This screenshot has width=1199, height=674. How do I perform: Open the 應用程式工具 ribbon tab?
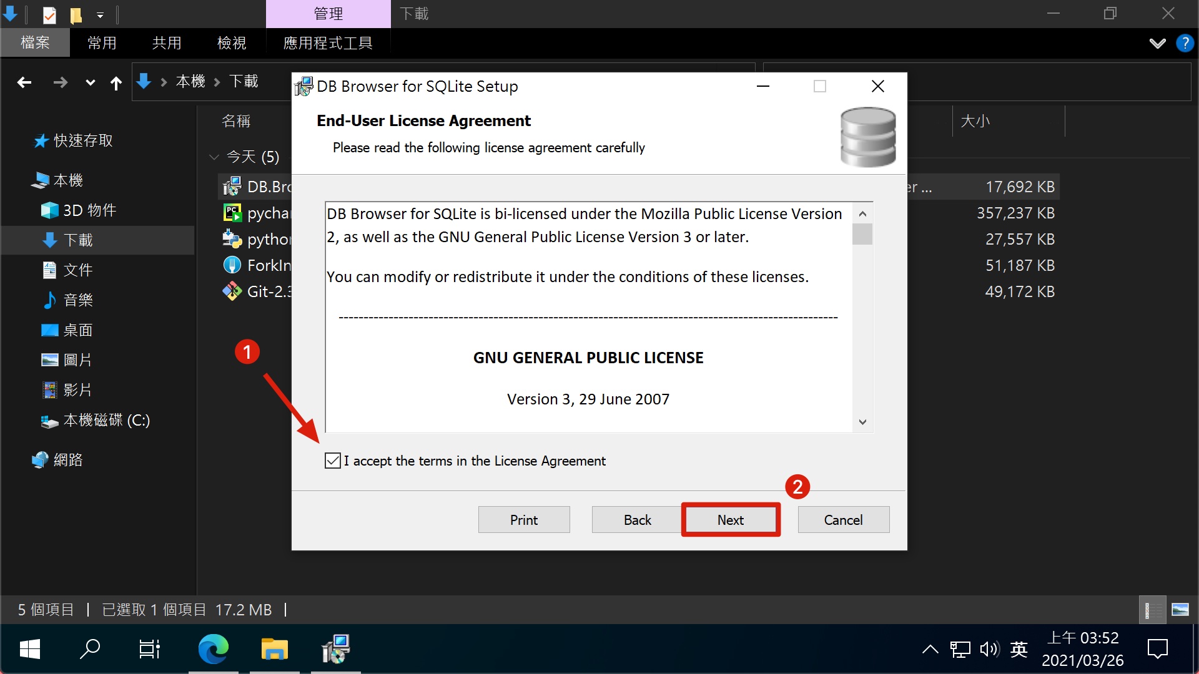click(x=328, y=42)
